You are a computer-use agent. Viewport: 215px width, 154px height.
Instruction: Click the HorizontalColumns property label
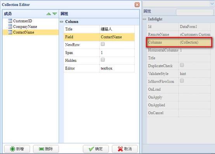click(163, 50)
